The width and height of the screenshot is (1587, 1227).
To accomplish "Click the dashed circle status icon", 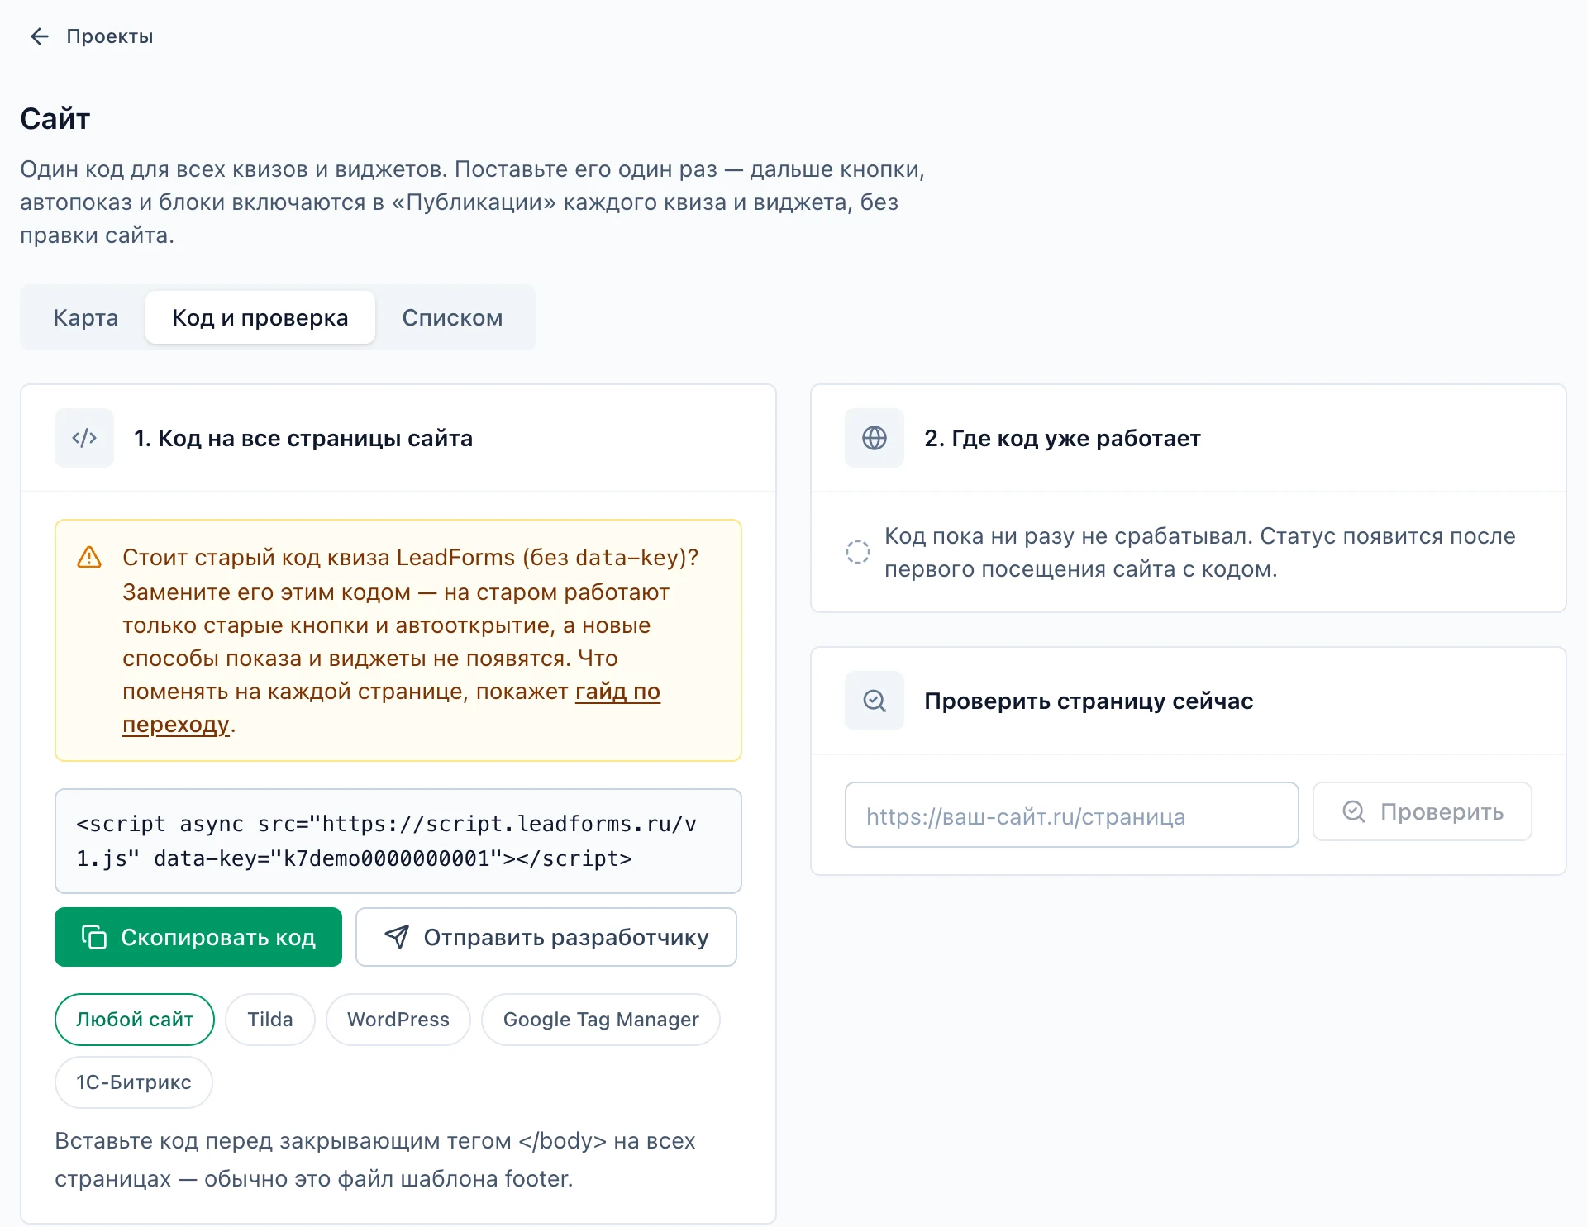I will [858, 552].
